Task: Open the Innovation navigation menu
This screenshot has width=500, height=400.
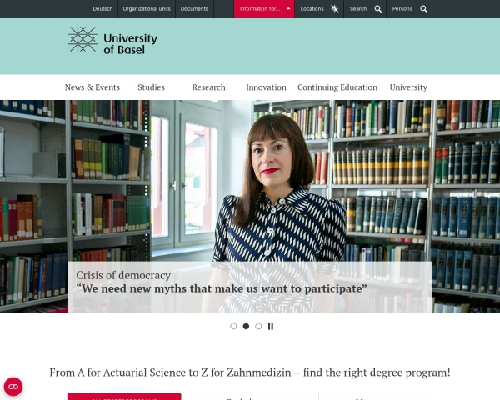Action: tap(266, 87)
